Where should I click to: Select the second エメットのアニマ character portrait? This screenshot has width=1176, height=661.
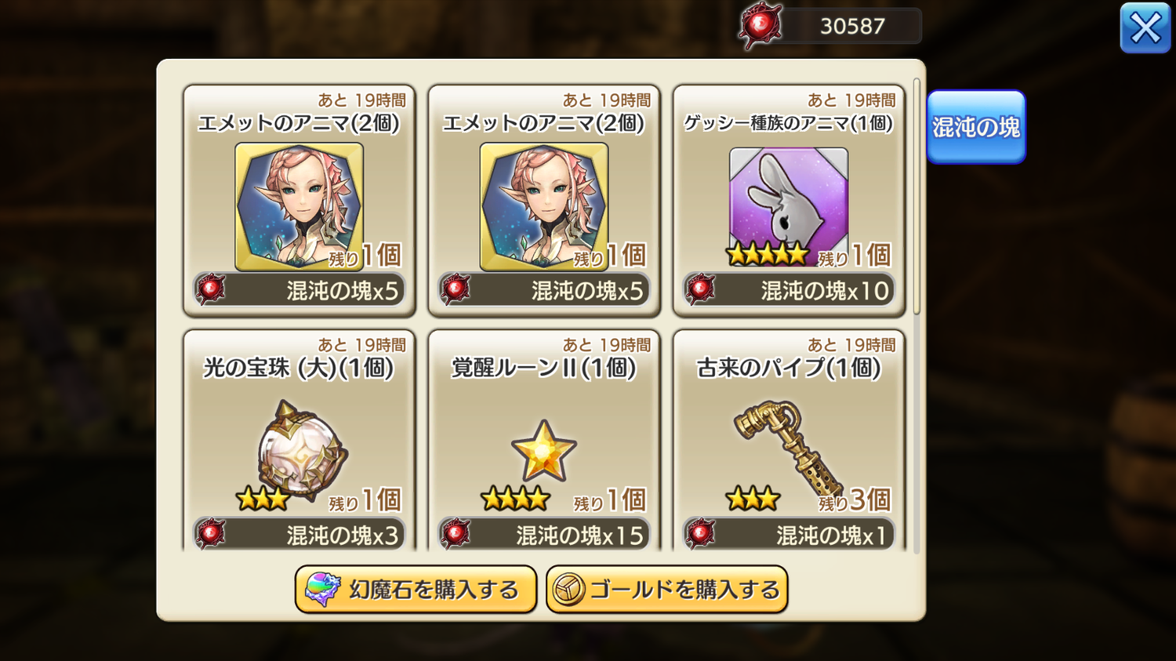click(543, 207)
